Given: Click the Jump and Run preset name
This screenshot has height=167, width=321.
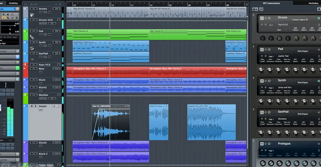Looking at the screenshot, I should point(285,87).
